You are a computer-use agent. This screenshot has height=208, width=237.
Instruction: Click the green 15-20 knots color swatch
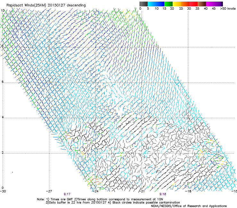(x=168, y=4)
